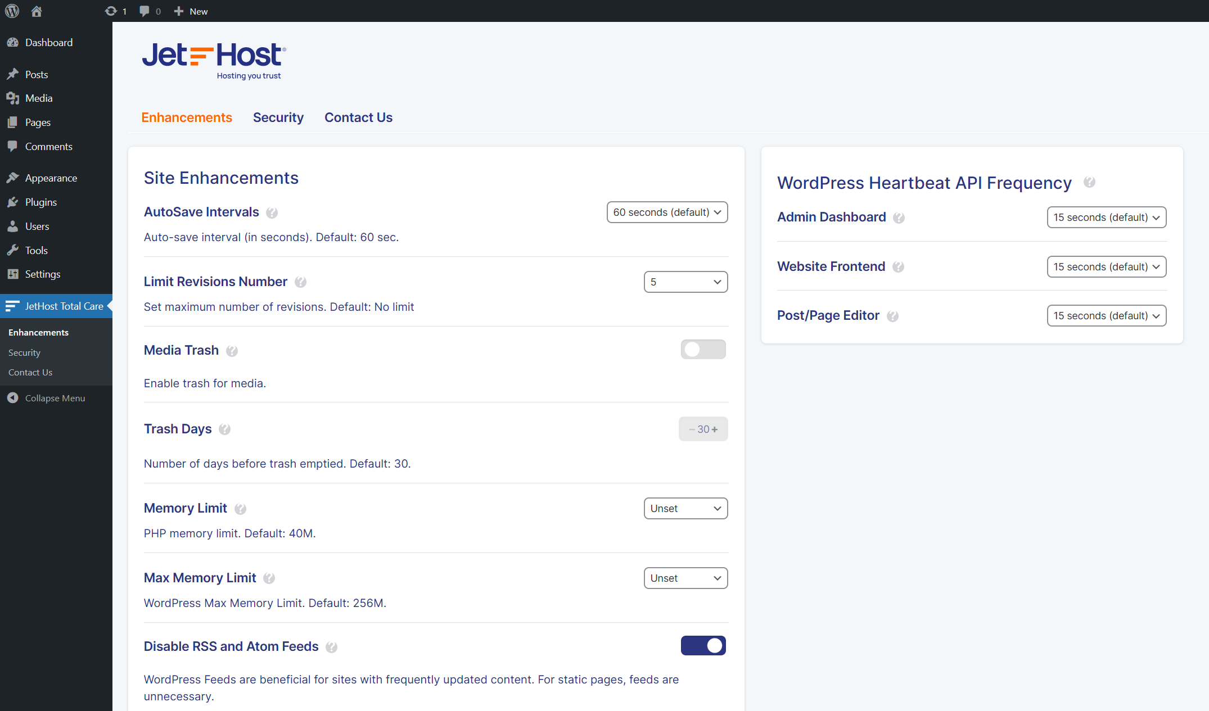Open Admin Dashboard heartbeat frequency dropdown
The height and width of the screenshot is (711, 1209).
[1106, 218]
